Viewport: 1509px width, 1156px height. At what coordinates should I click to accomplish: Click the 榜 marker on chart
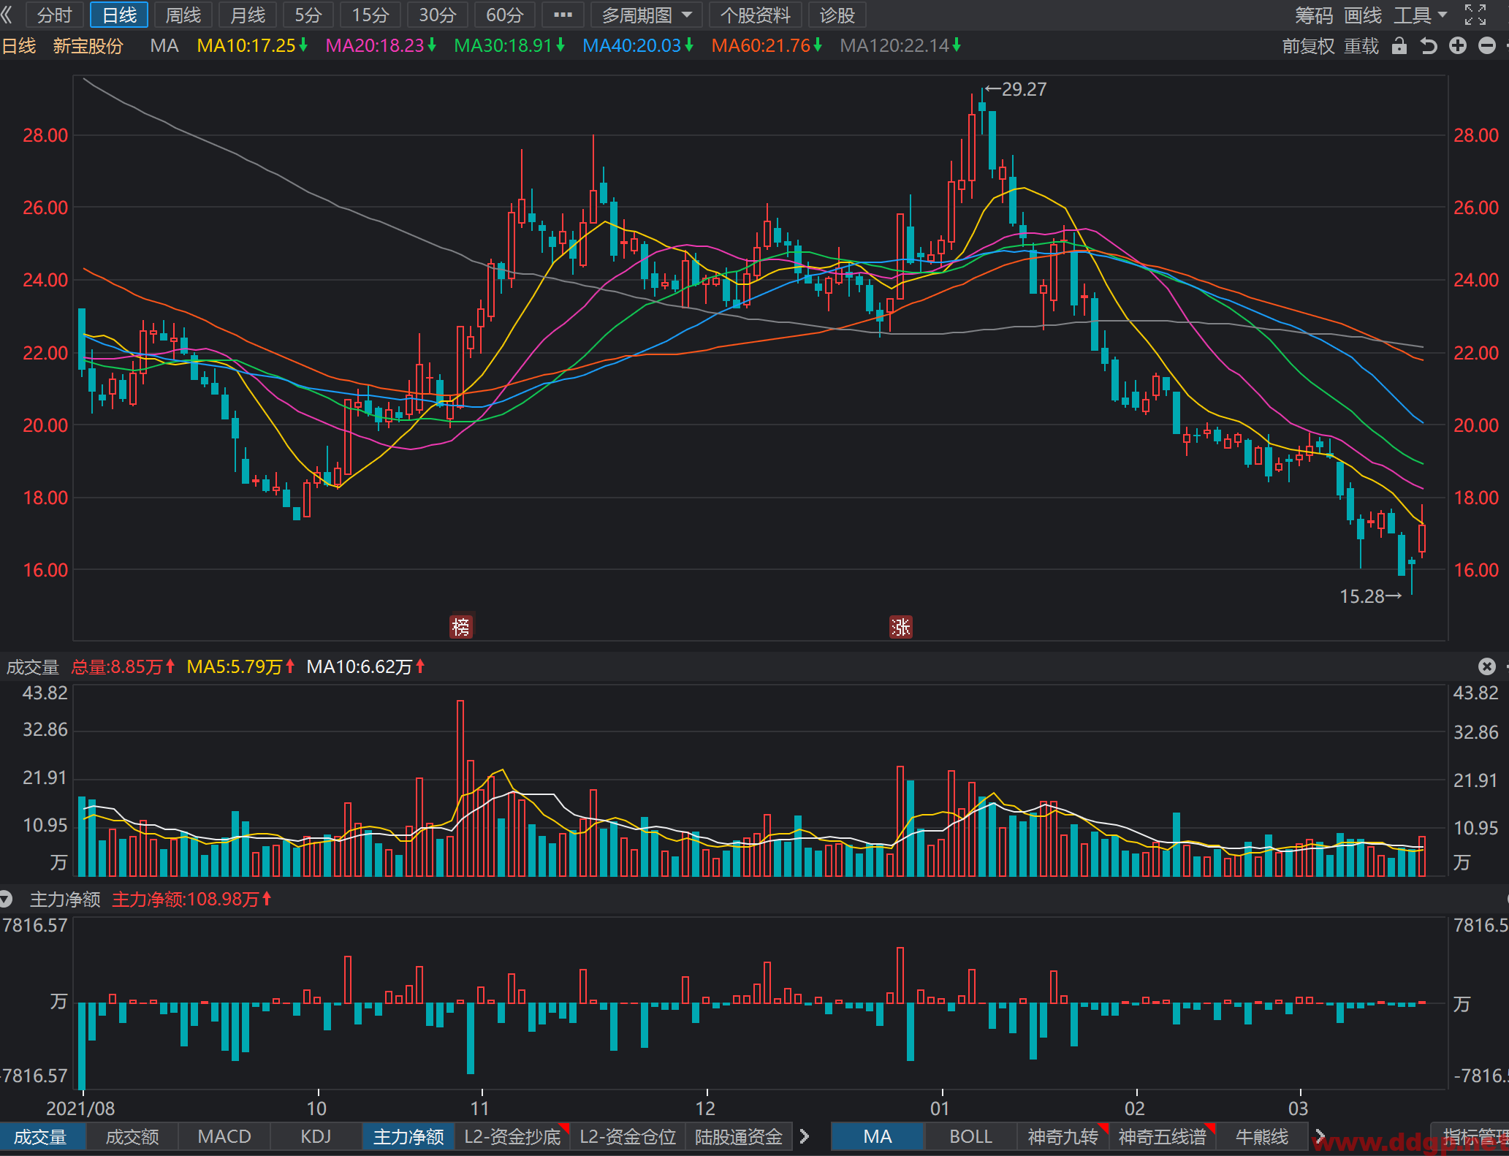point(461,626)
